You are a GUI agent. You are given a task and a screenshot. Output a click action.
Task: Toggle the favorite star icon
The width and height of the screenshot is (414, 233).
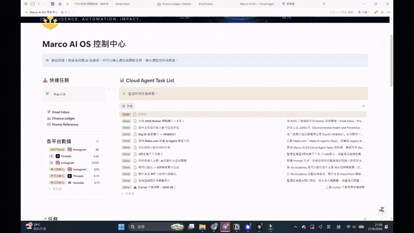point(382,12)
